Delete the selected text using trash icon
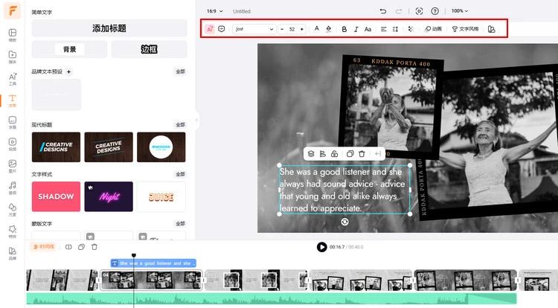Viewport: 558px width, 308px height. click(362, 154)
